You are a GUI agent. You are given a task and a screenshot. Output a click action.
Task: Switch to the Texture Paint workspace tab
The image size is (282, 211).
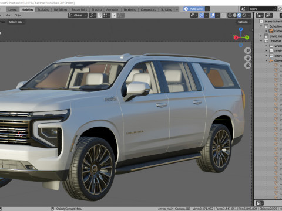coord(79,9)
